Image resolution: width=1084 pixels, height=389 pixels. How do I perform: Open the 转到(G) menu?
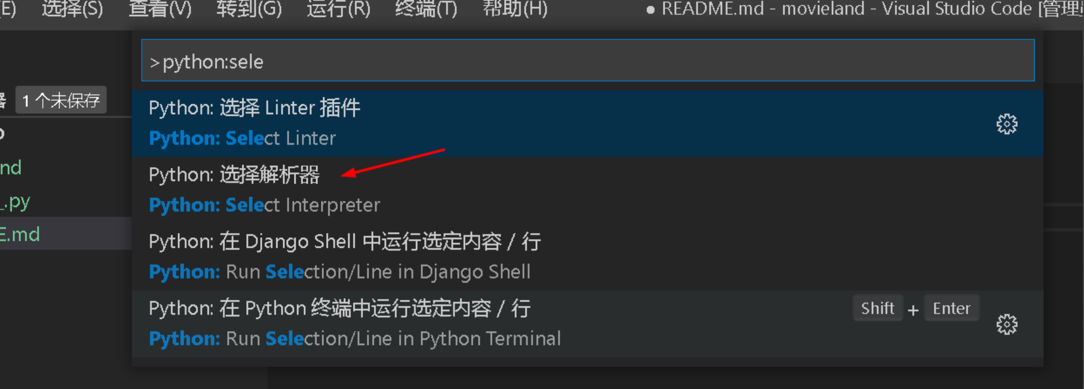click(x=249, y=9)
